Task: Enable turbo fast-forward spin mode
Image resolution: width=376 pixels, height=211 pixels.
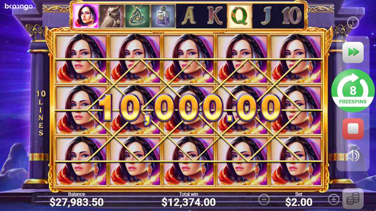Action: point(353,52)
